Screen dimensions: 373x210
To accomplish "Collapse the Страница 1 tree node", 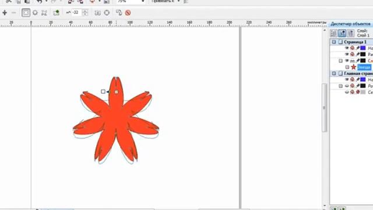I will click(x=334, y=42).
